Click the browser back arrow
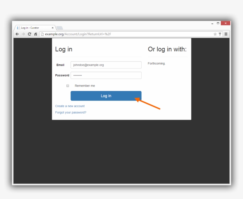The width and height of the screenshot is (243, 199). click(x=17, y=34)
